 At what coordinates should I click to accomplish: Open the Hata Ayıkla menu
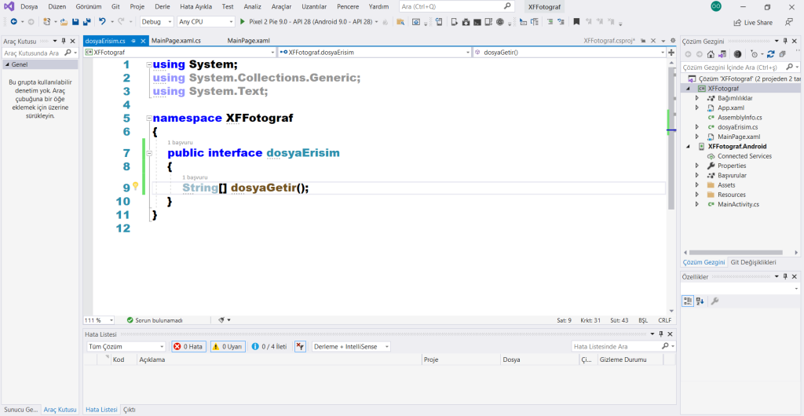coord(196,6)
